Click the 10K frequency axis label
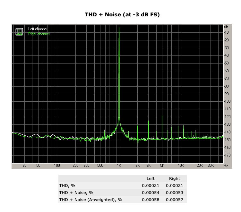The width and height of the screenshot is (241, 212). coord(181,165)
